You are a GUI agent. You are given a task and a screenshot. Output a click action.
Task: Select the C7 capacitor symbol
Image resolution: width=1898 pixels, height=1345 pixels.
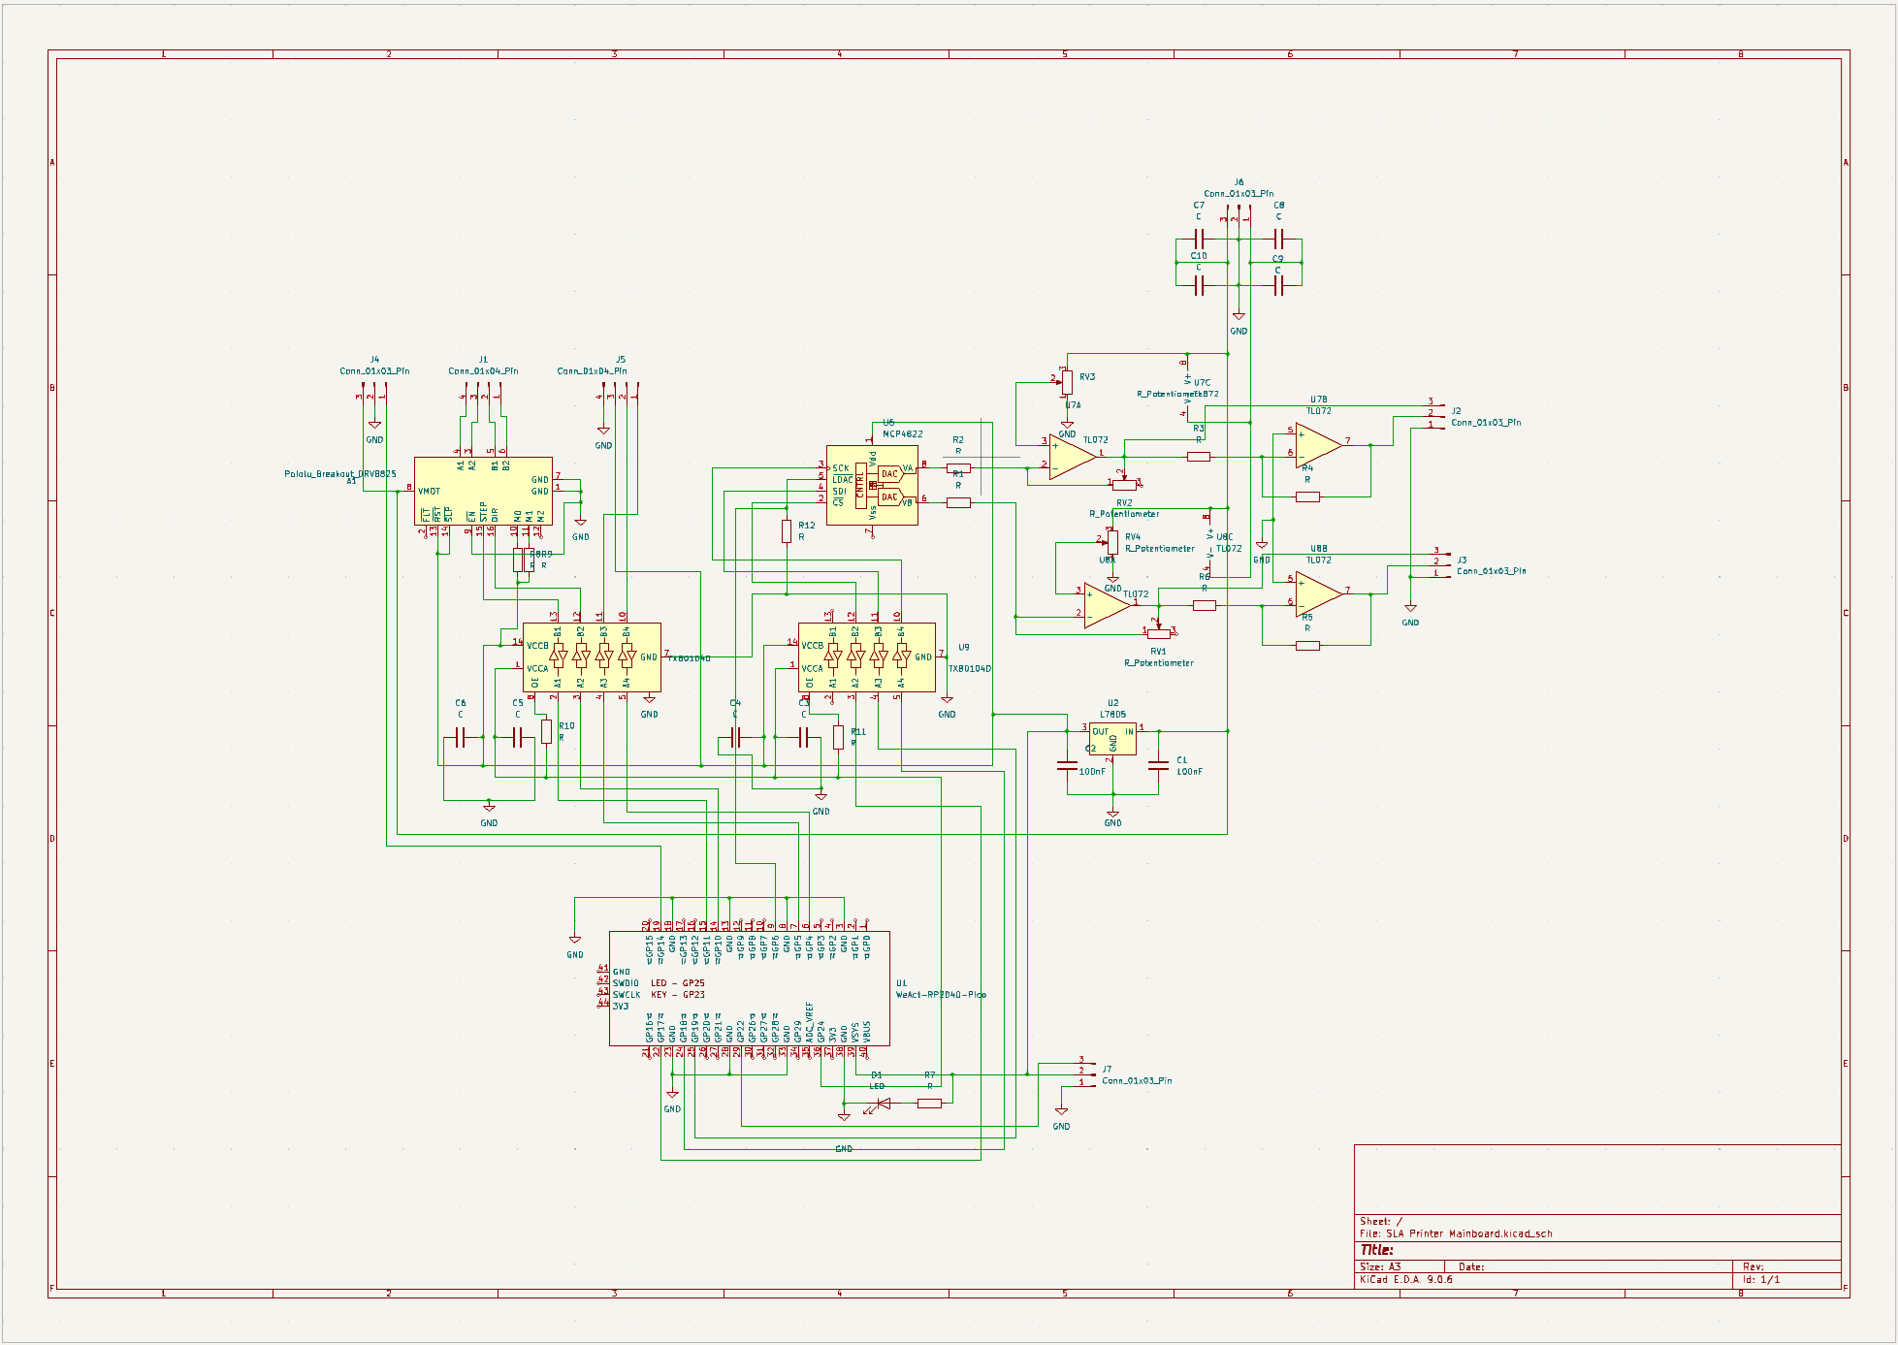pyautogui.click(x=1200, y=239)
